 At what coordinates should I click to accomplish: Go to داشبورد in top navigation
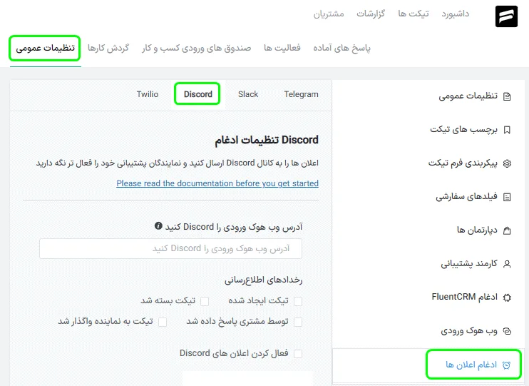(x=456, y=14)
